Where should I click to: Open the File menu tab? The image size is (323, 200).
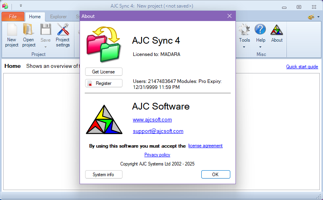pos(13,17)
